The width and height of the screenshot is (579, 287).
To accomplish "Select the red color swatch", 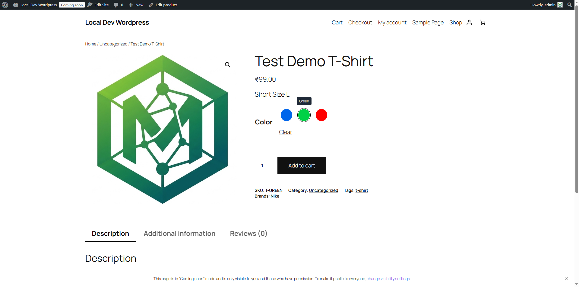I will (x=321, y=115).
